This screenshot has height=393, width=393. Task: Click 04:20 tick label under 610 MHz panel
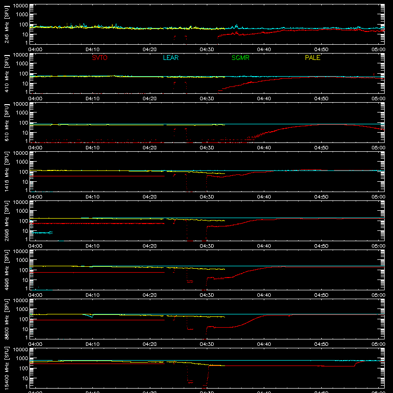(x=150, y=148)
